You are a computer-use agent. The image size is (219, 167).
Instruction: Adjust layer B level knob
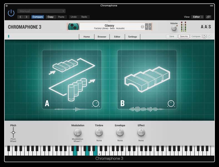[171, 104]
